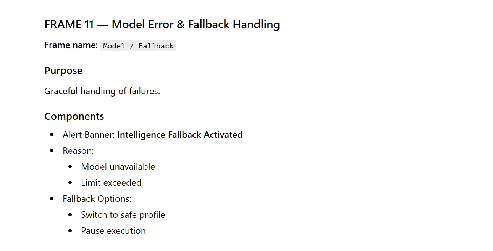The width and height of the screenshot is (493, 251).
Task: Click the "Limit exceeded" sub-item
Action: (111, 183)
